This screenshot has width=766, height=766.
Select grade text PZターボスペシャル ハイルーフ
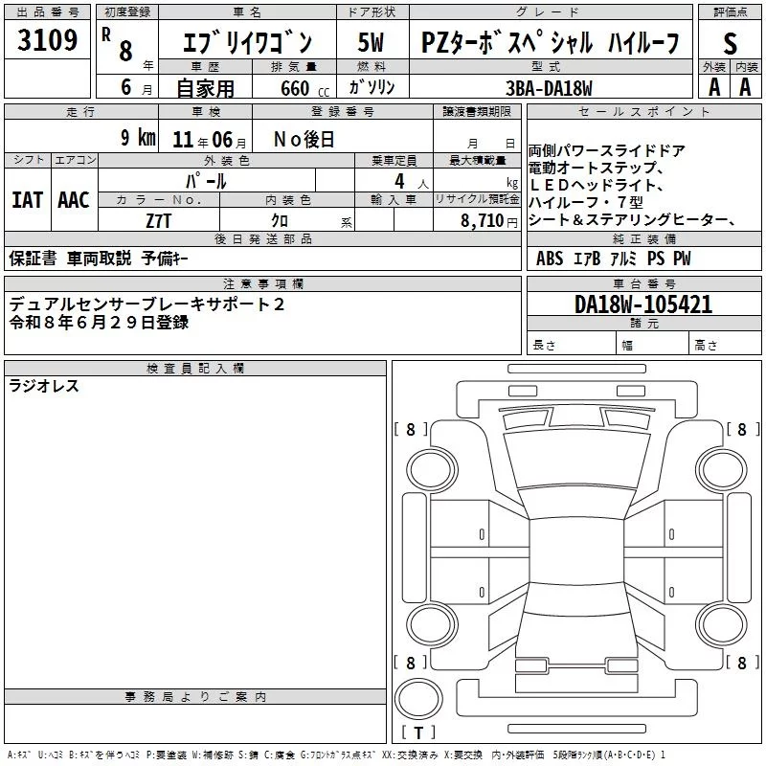click(x=550, y=42)
